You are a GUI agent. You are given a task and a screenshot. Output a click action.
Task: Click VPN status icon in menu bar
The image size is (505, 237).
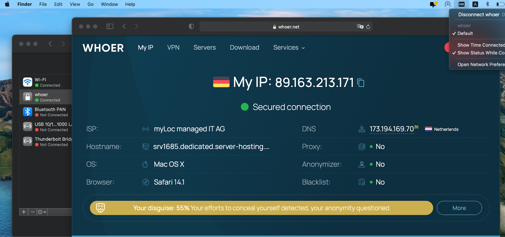[x=461, y=4]
